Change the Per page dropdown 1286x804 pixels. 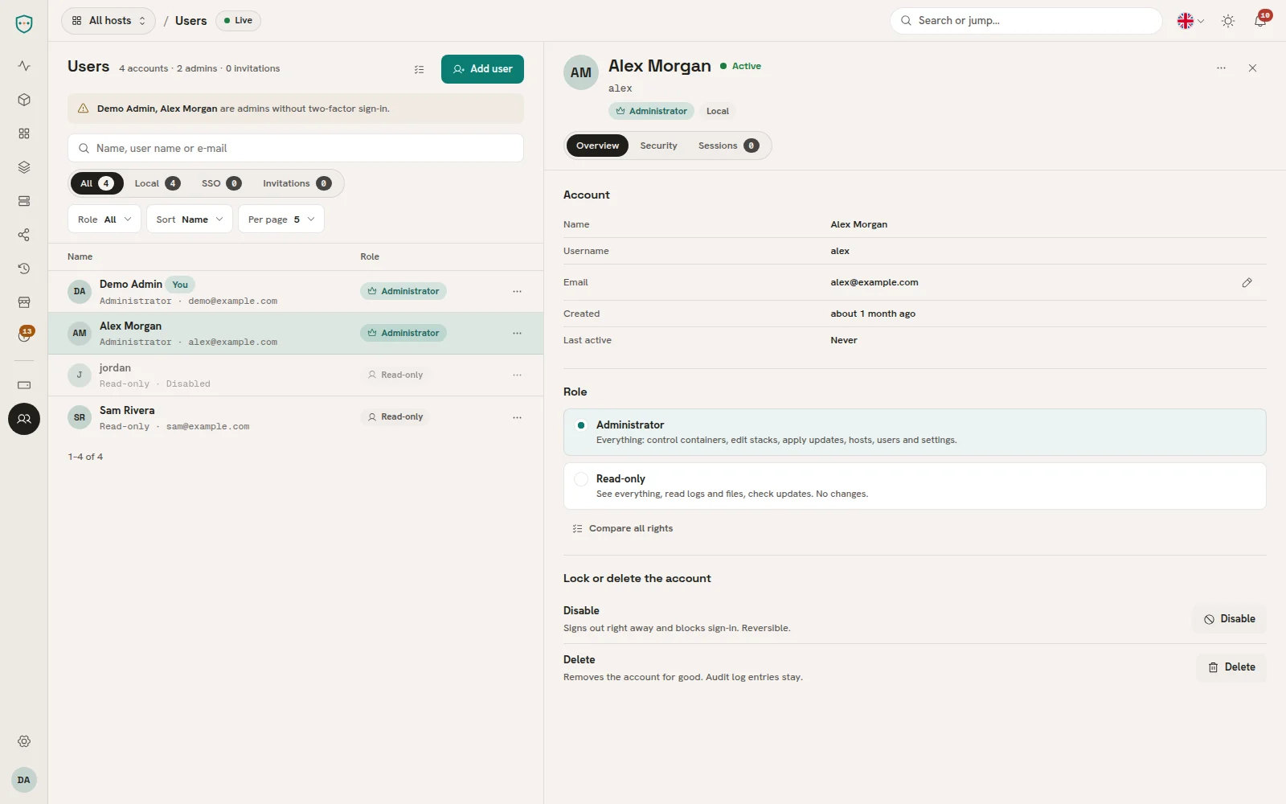(x=281, y=219)
